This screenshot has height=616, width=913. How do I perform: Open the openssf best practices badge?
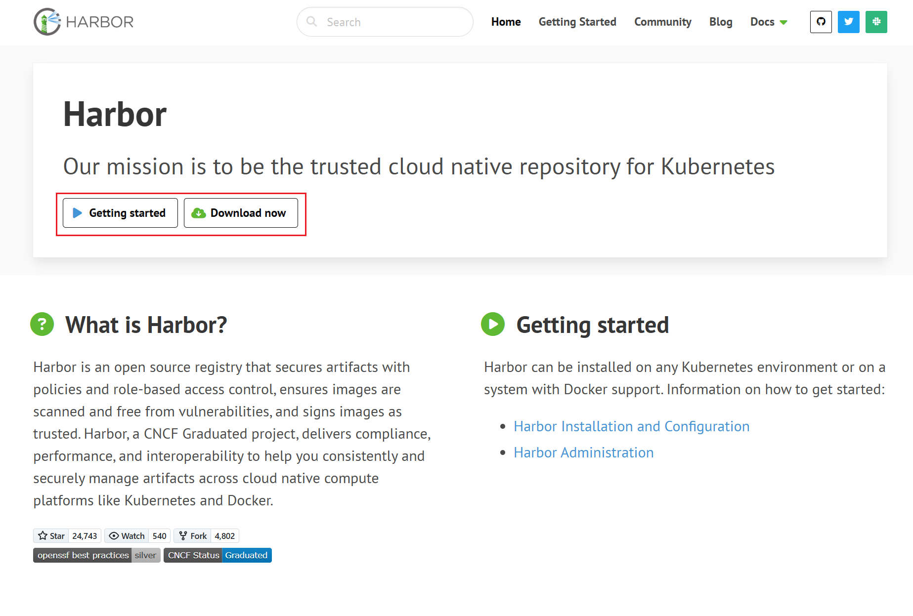click(96, 555)
